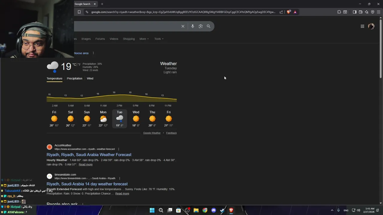
Task: Click the magnifier search button
Action: [209, 26]
